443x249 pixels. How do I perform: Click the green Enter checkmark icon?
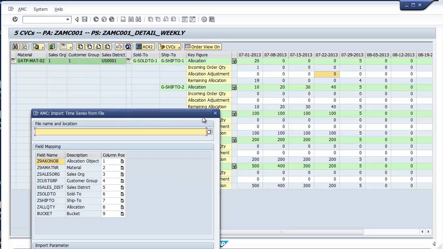[x=15, y=19]
